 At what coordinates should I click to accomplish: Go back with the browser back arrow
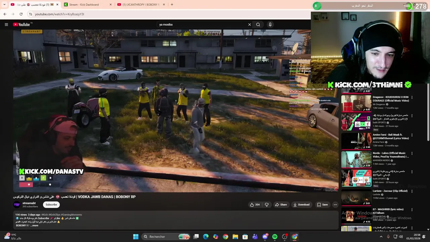click(5, 14)
